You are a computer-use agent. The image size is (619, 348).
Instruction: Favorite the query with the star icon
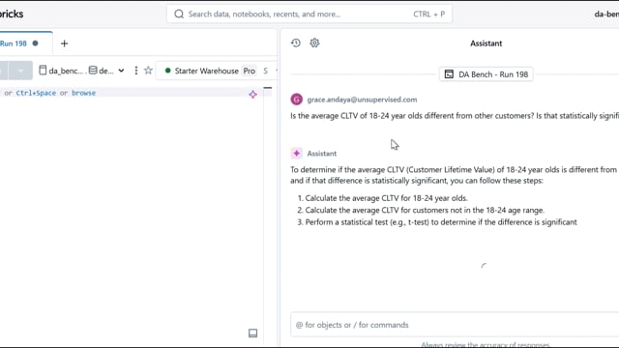point(148,71)
